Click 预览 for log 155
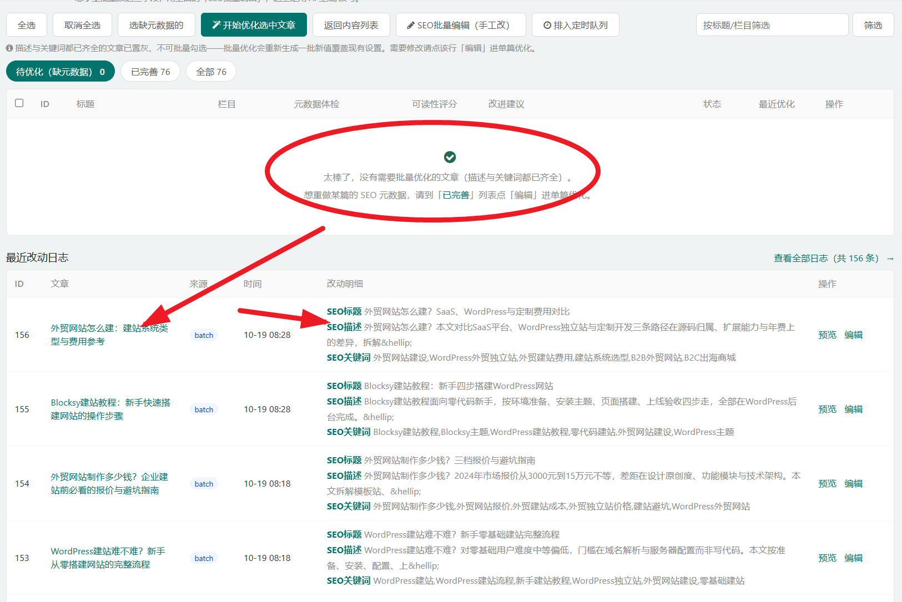The height and width of the screenshot is (602, 902). [x=827, y=409]
